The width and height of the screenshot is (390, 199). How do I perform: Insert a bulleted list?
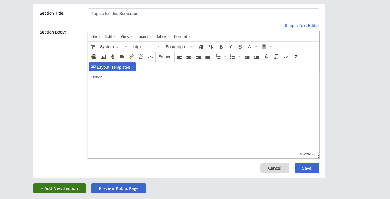pos(232,57)
